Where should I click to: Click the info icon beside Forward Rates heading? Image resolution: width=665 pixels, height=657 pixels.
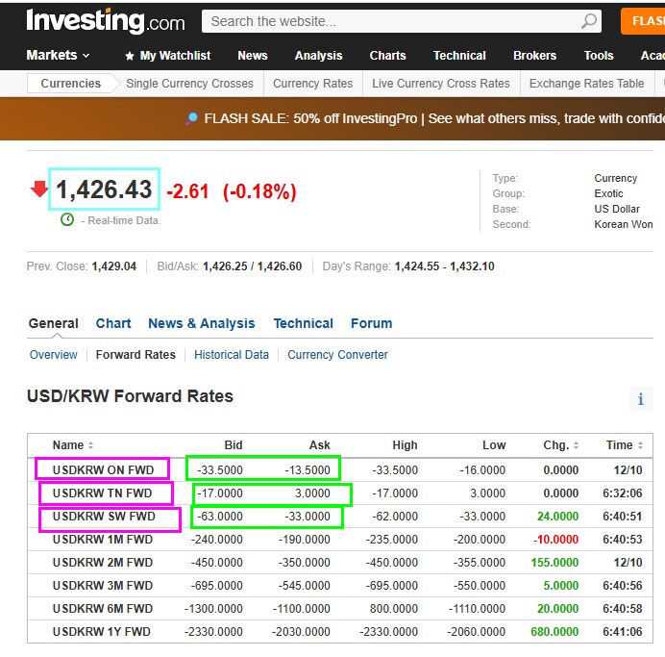640,399
